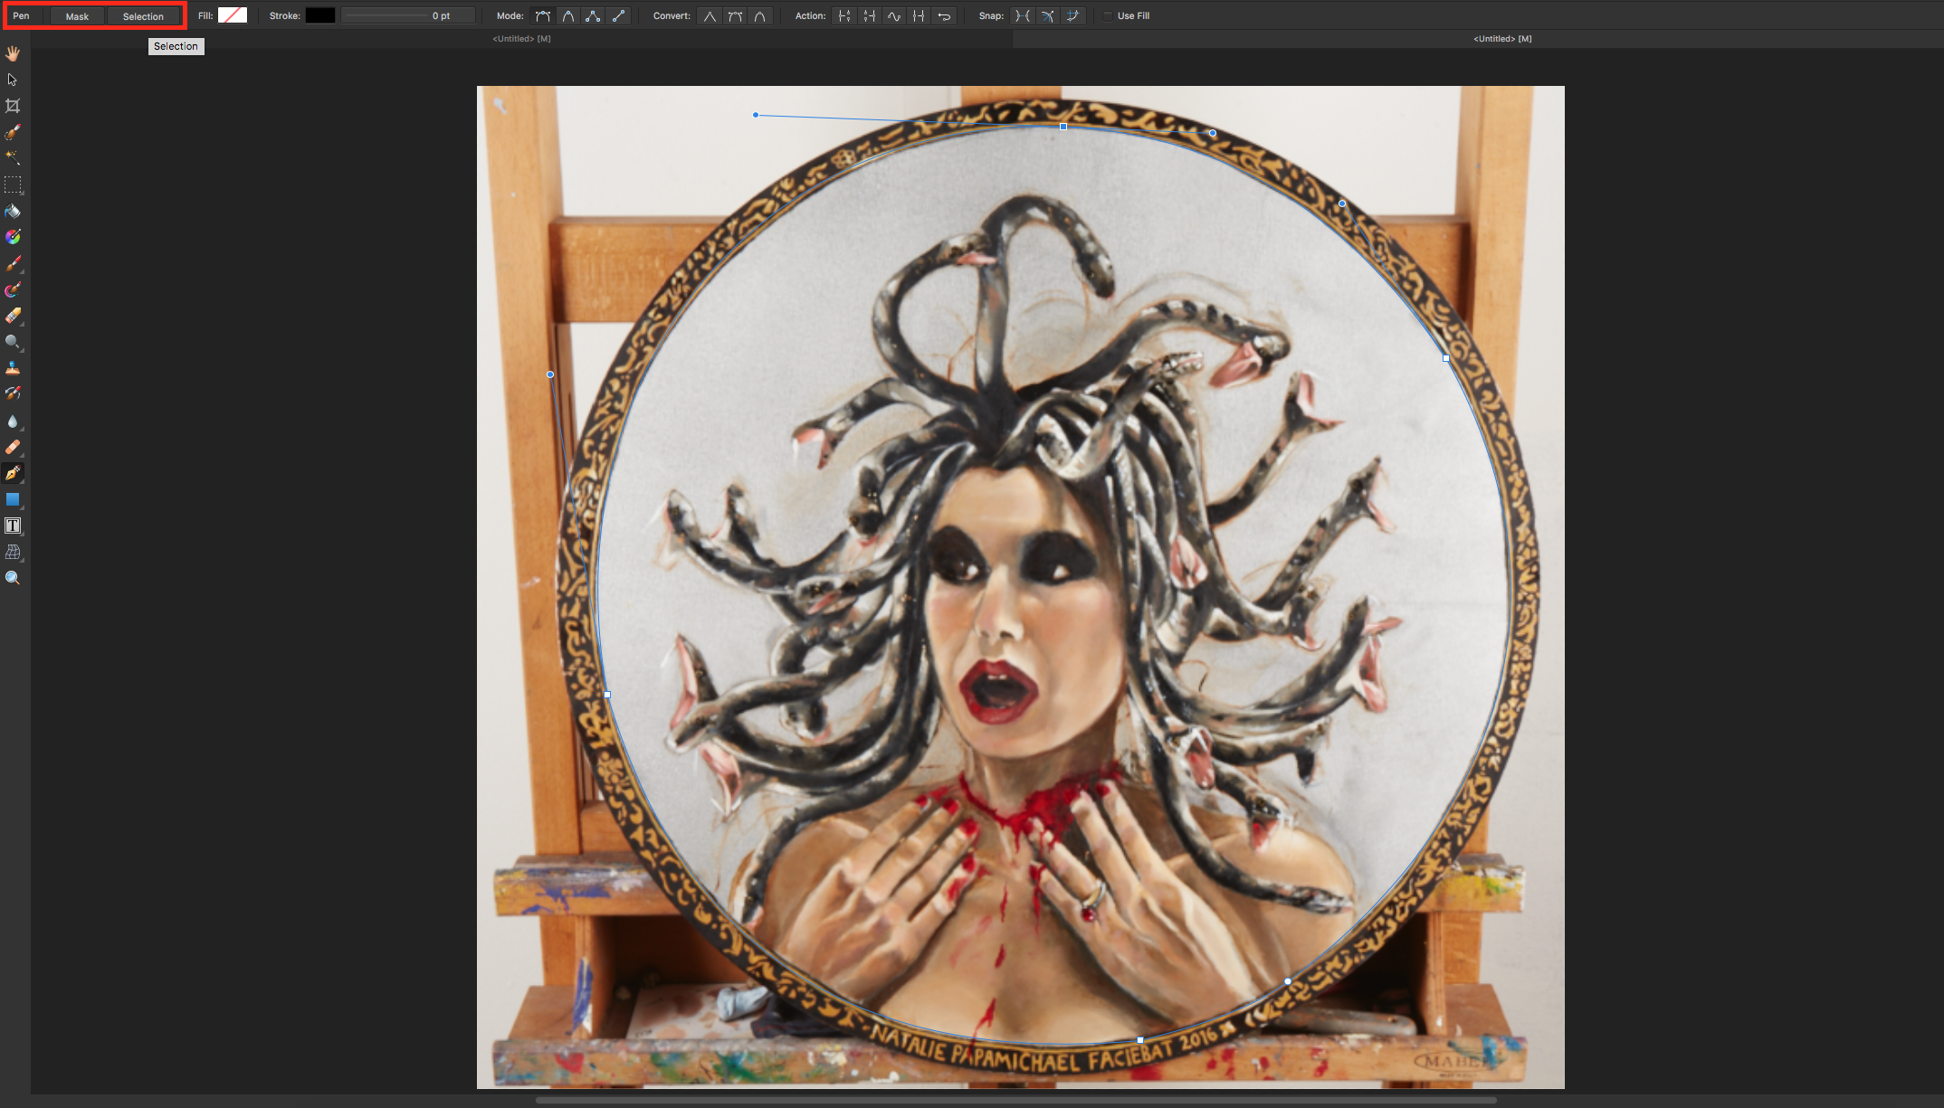This screenshot has height=1108, width=1944.
Task: Toggle the first Snap option icon
Action: (x=1023, y=16)
